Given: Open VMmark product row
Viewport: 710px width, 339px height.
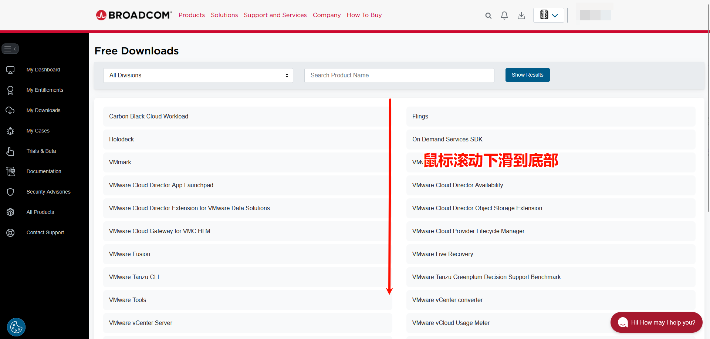Looking at the screenshot, I should click(x=247, y=162).
